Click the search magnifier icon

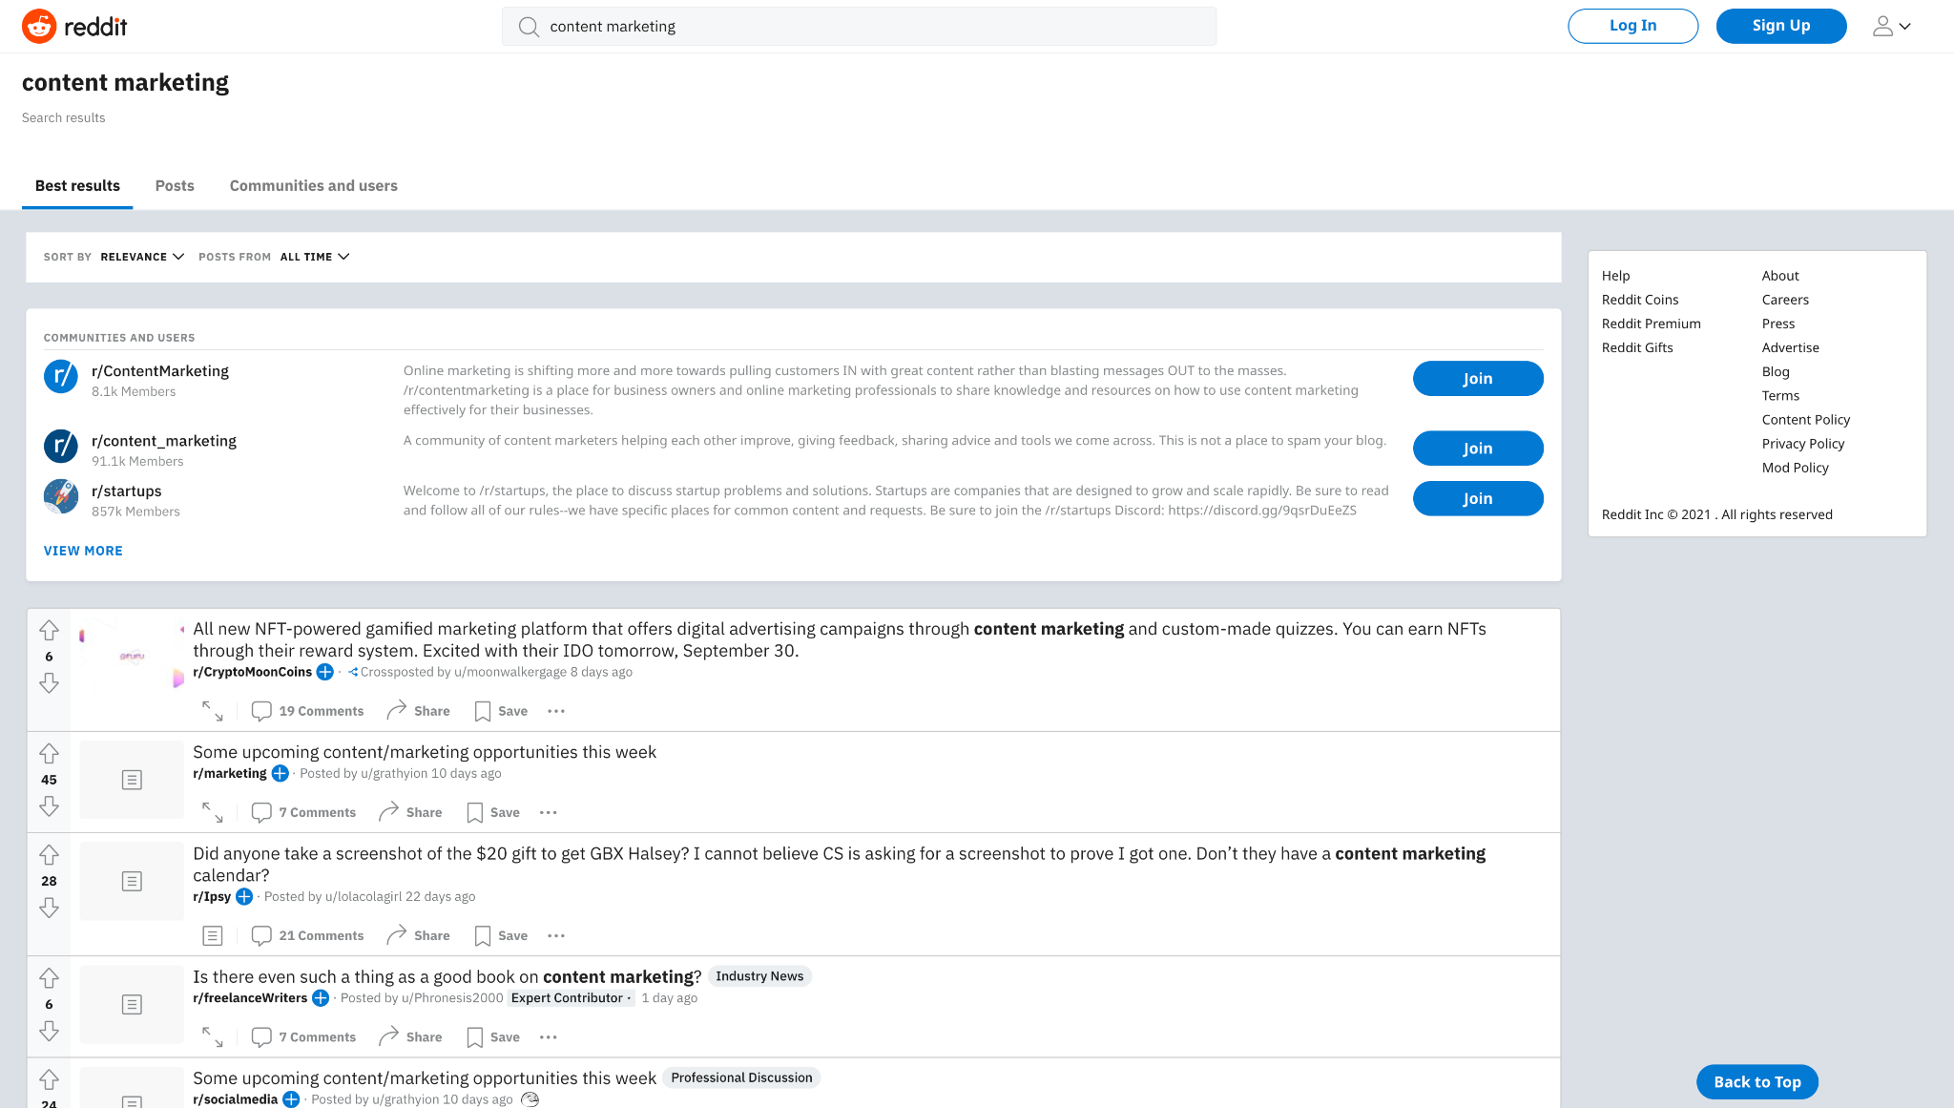point(529,27)
